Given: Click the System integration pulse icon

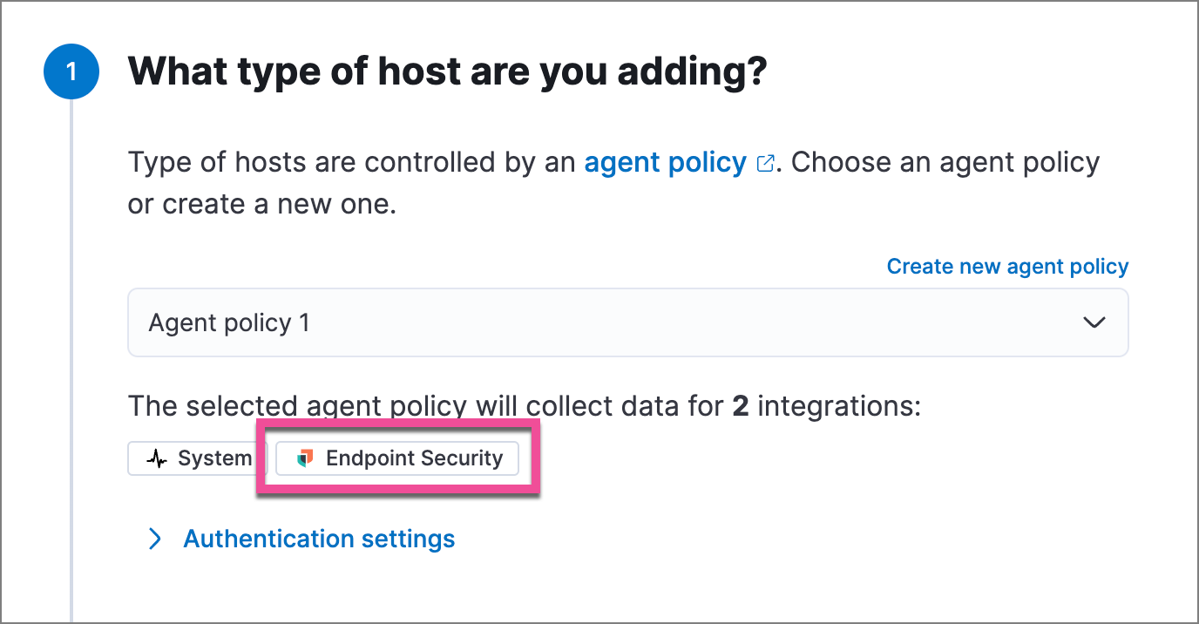Looking at the screenshot, I should point(157,458).
